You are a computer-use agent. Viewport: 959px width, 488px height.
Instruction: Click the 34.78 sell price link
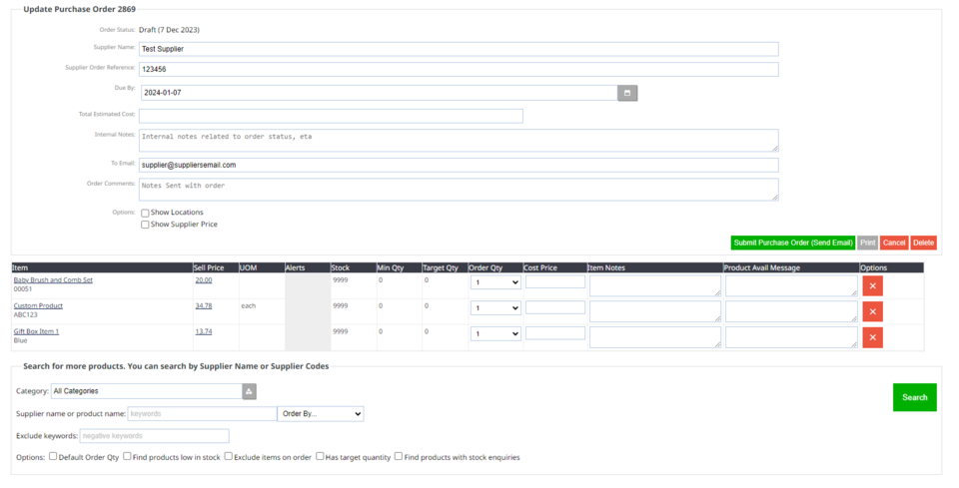[203, 306]
